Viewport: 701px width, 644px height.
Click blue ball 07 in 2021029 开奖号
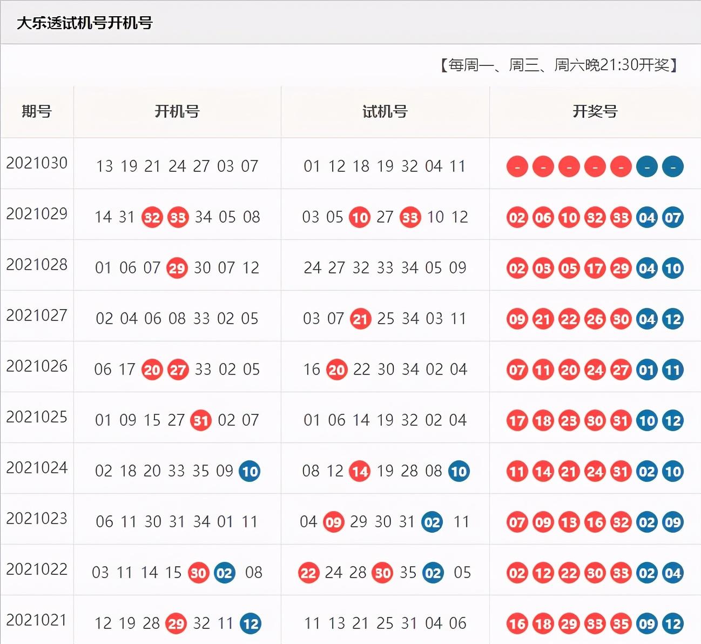(x=673, y=218)
